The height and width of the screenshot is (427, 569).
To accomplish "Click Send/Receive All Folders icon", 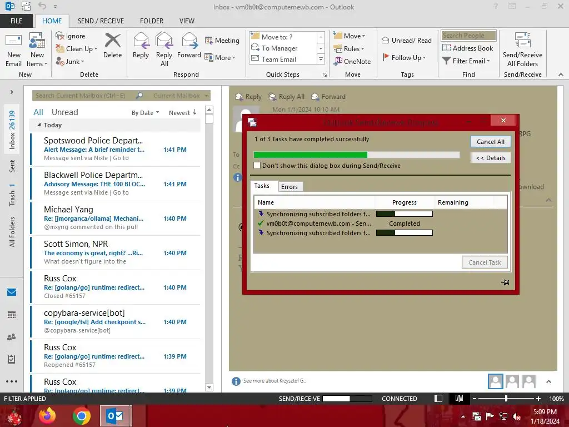I will [522, 49].
